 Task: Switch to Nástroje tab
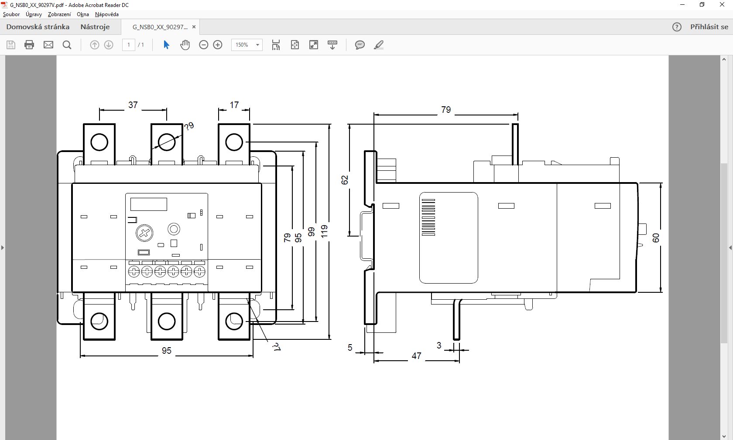click(x=95, y=27)
